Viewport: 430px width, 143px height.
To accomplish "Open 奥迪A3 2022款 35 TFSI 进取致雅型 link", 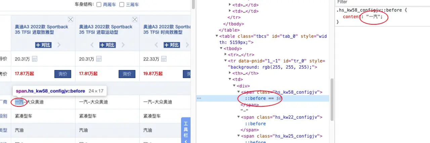I will (x=41, y=30).
